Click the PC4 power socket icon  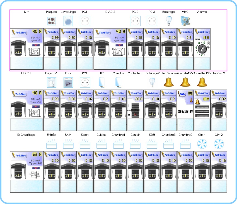coord(85,82)
